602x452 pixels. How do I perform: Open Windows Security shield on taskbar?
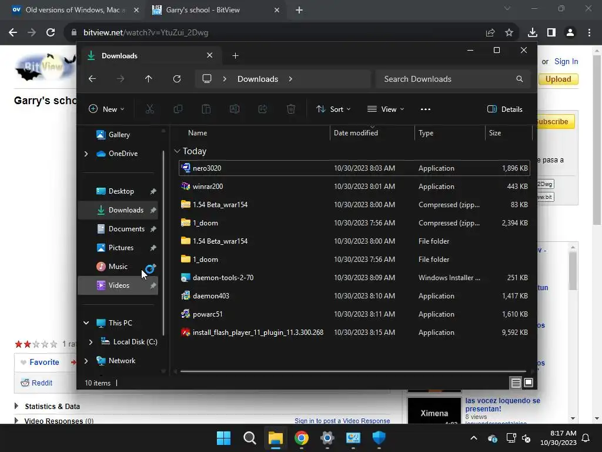tap(379, 437)
